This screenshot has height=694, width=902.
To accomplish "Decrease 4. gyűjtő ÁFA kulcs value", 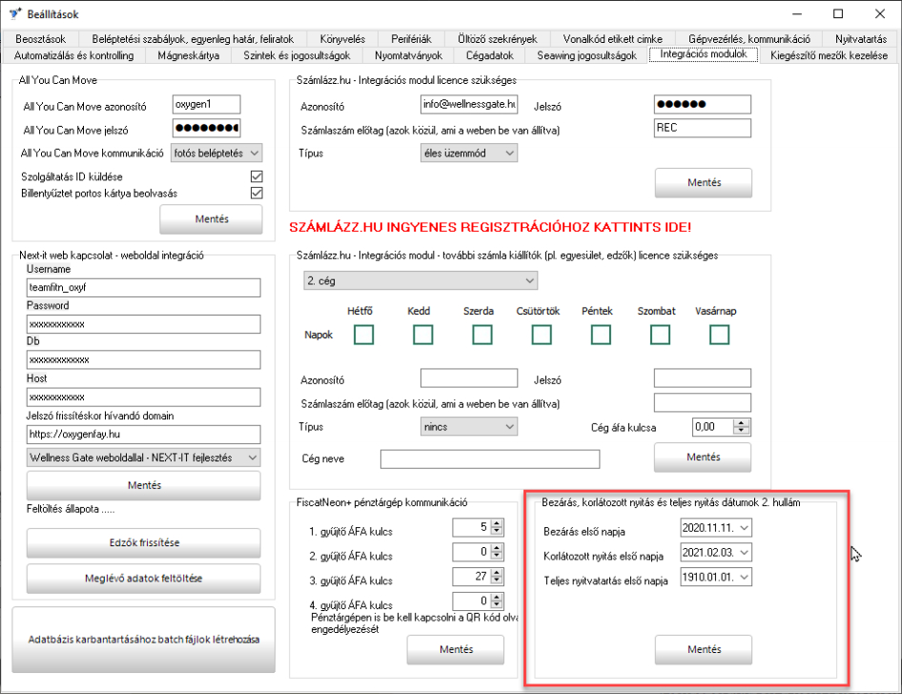I will point(497,605).
